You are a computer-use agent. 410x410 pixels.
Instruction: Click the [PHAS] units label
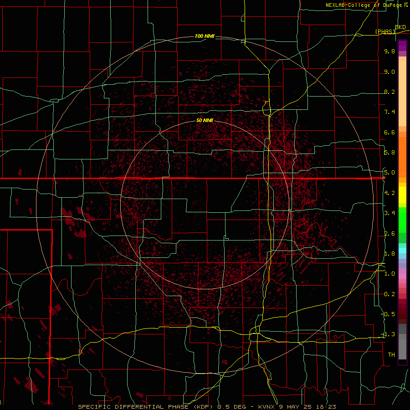pos(385,31)
